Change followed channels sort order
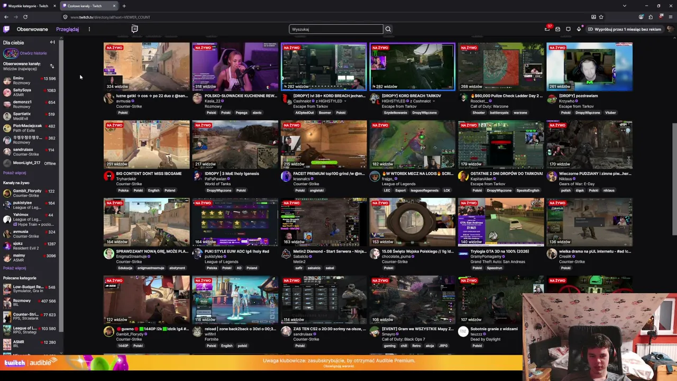The width and height of the screenshot is (677, 381). tap(52, 66)
